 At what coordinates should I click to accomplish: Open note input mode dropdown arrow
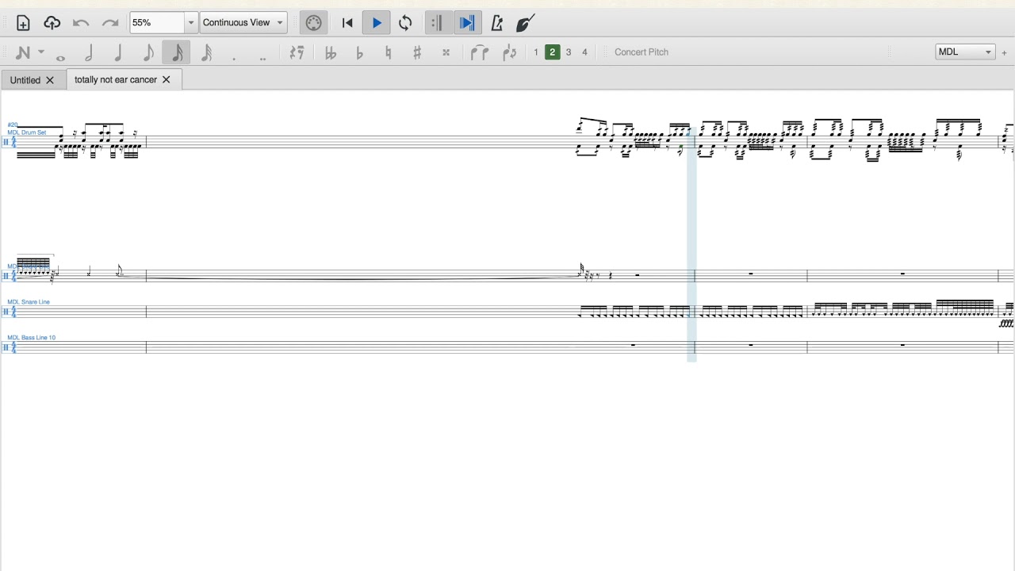[x=41, y=52]
